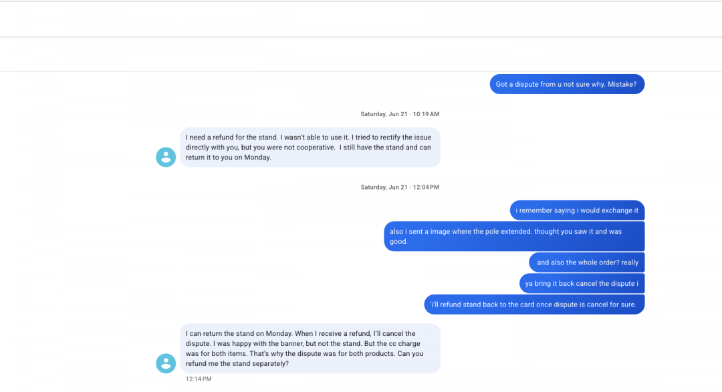Image resolution: width=722 pixels, height=392 pixels.
Task: Click the "Saturday, Jun 21 · 12:04 PM" timestamp
Action: [400, 187]
